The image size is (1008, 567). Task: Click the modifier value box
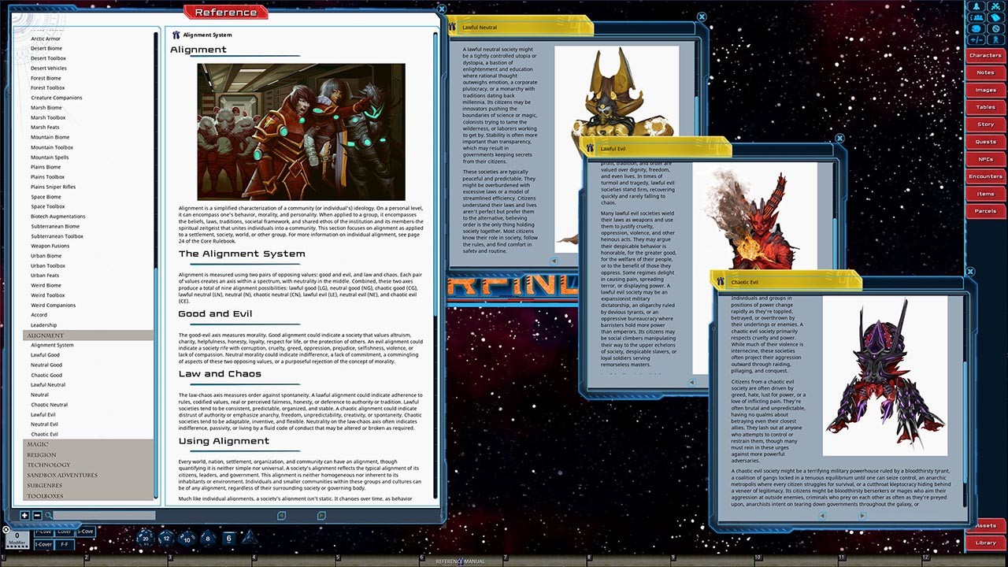[x=17, y=539]
